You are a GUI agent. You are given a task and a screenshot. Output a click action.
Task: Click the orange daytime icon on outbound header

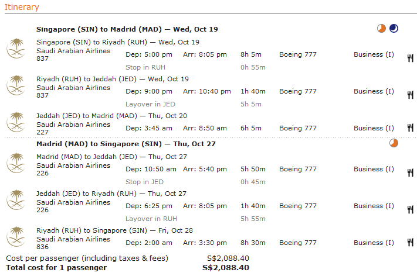click(382, 29)
